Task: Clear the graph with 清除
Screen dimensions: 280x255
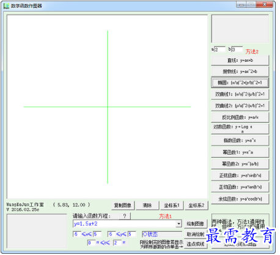Action: (147, 205)
